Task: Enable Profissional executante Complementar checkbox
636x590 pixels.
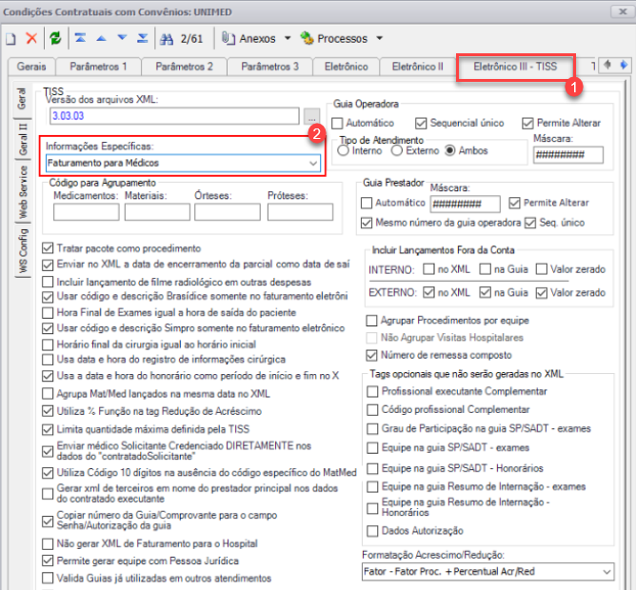Action: click(372, 392)
